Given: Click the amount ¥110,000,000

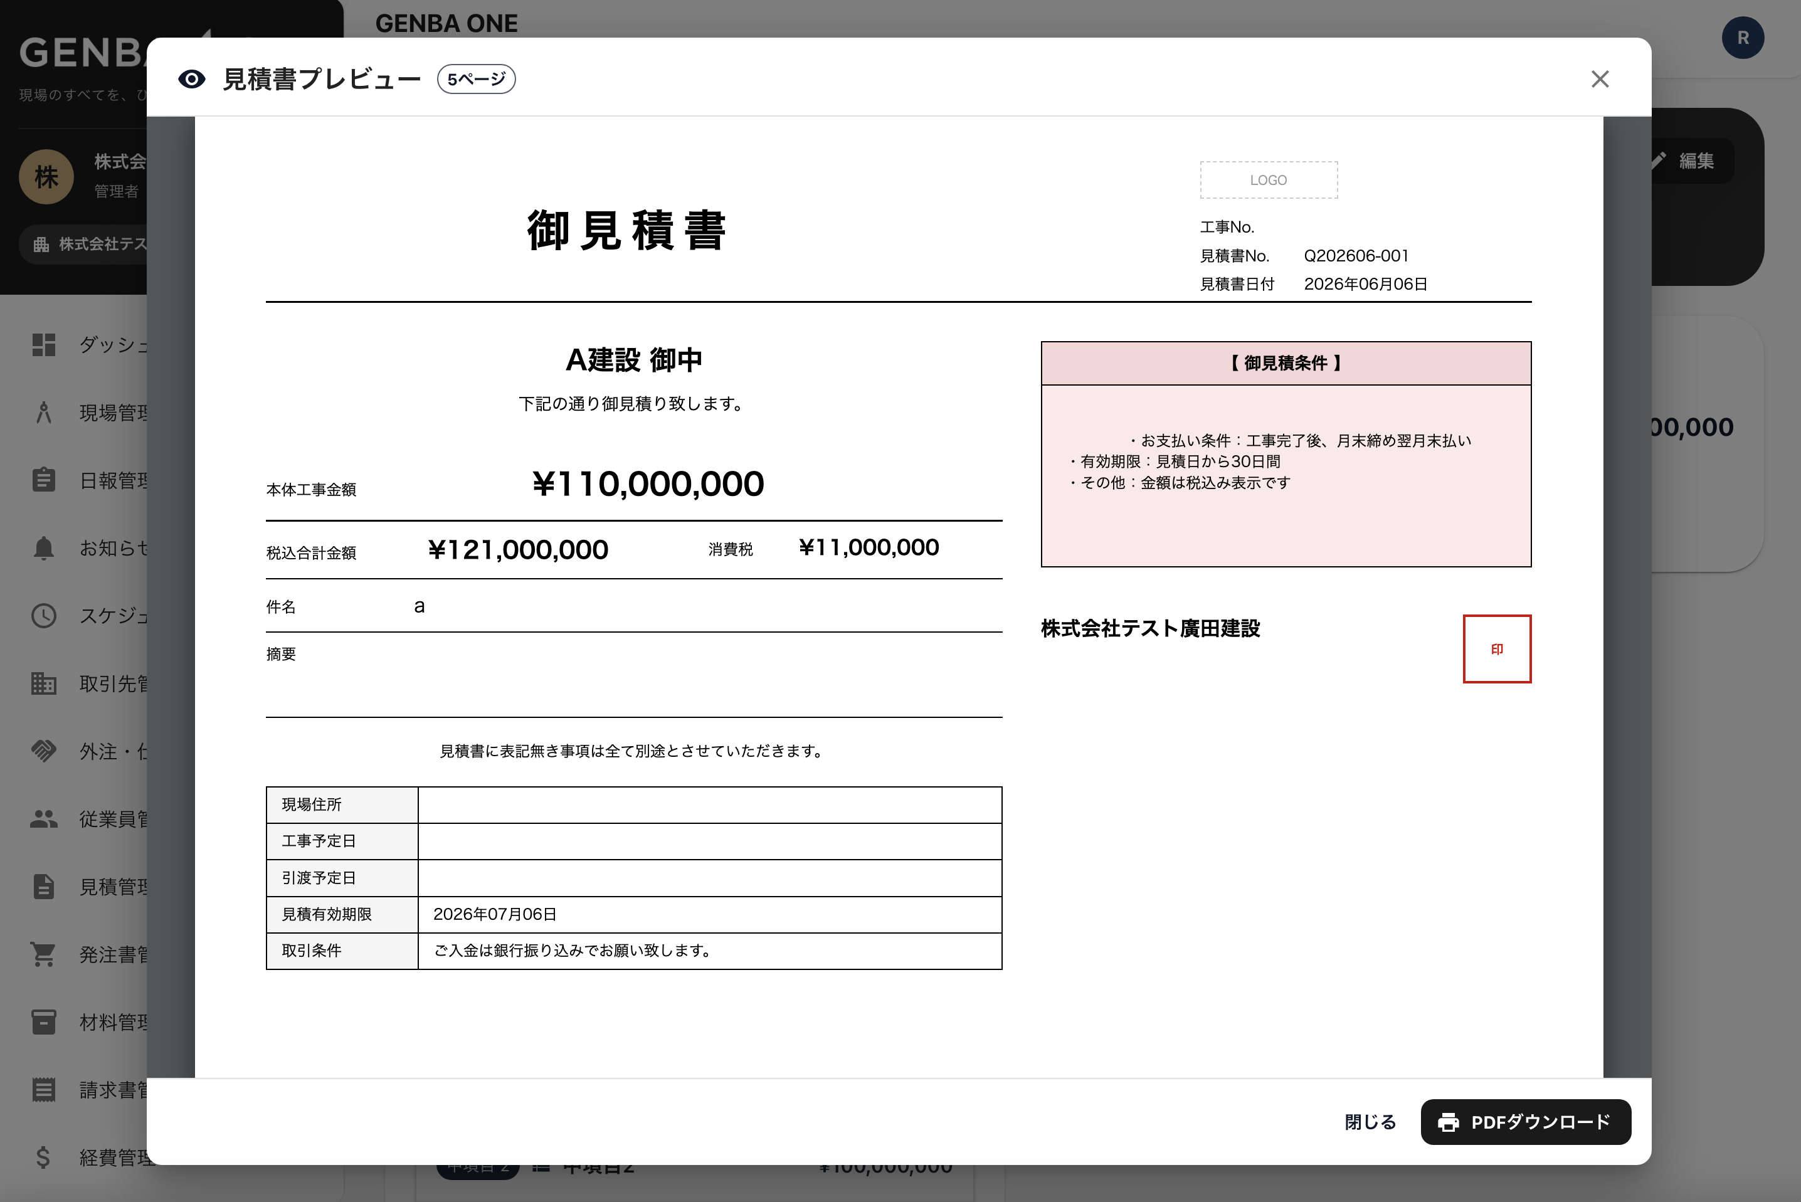Looking at the screenshot, I should pyautogui.click(x=648, y=483).
